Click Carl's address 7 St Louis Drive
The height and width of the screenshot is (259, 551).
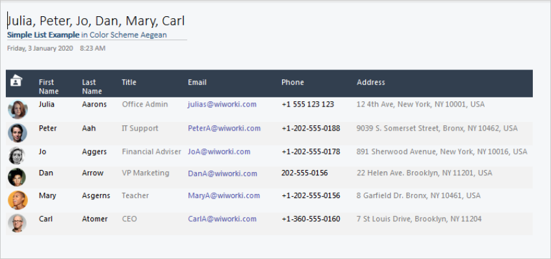(x=419, y=219)
